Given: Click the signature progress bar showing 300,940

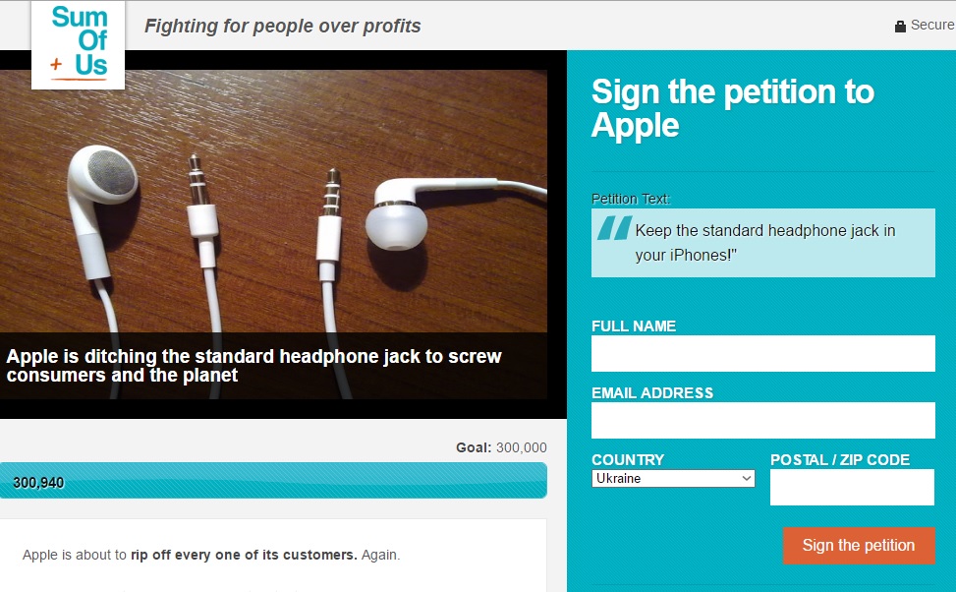Looking at the screenshot, I should tap(273, 481).
